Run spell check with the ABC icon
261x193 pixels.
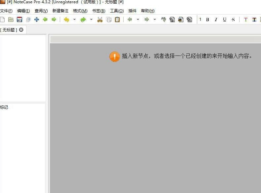(164, 19)
